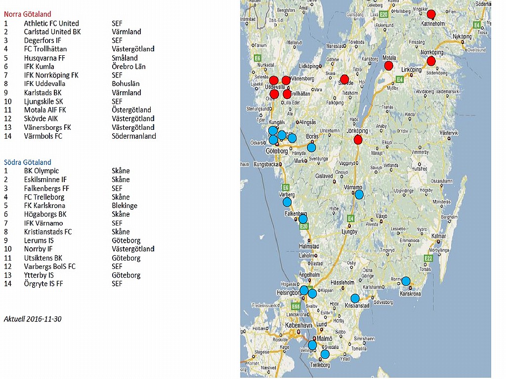Click the blue marker at Värnamo

point(359,194)
